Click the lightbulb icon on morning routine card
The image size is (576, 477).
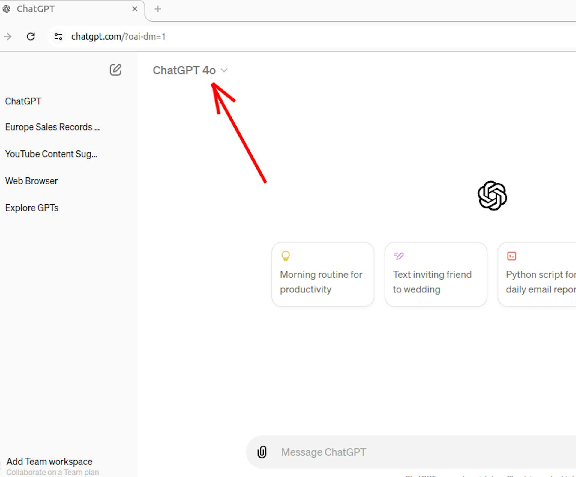click(x=286, y=256)
